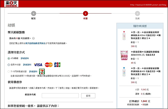Click the 購物車摘要 heading
This screenshot has height=109, width=168.
click(140, 26)
